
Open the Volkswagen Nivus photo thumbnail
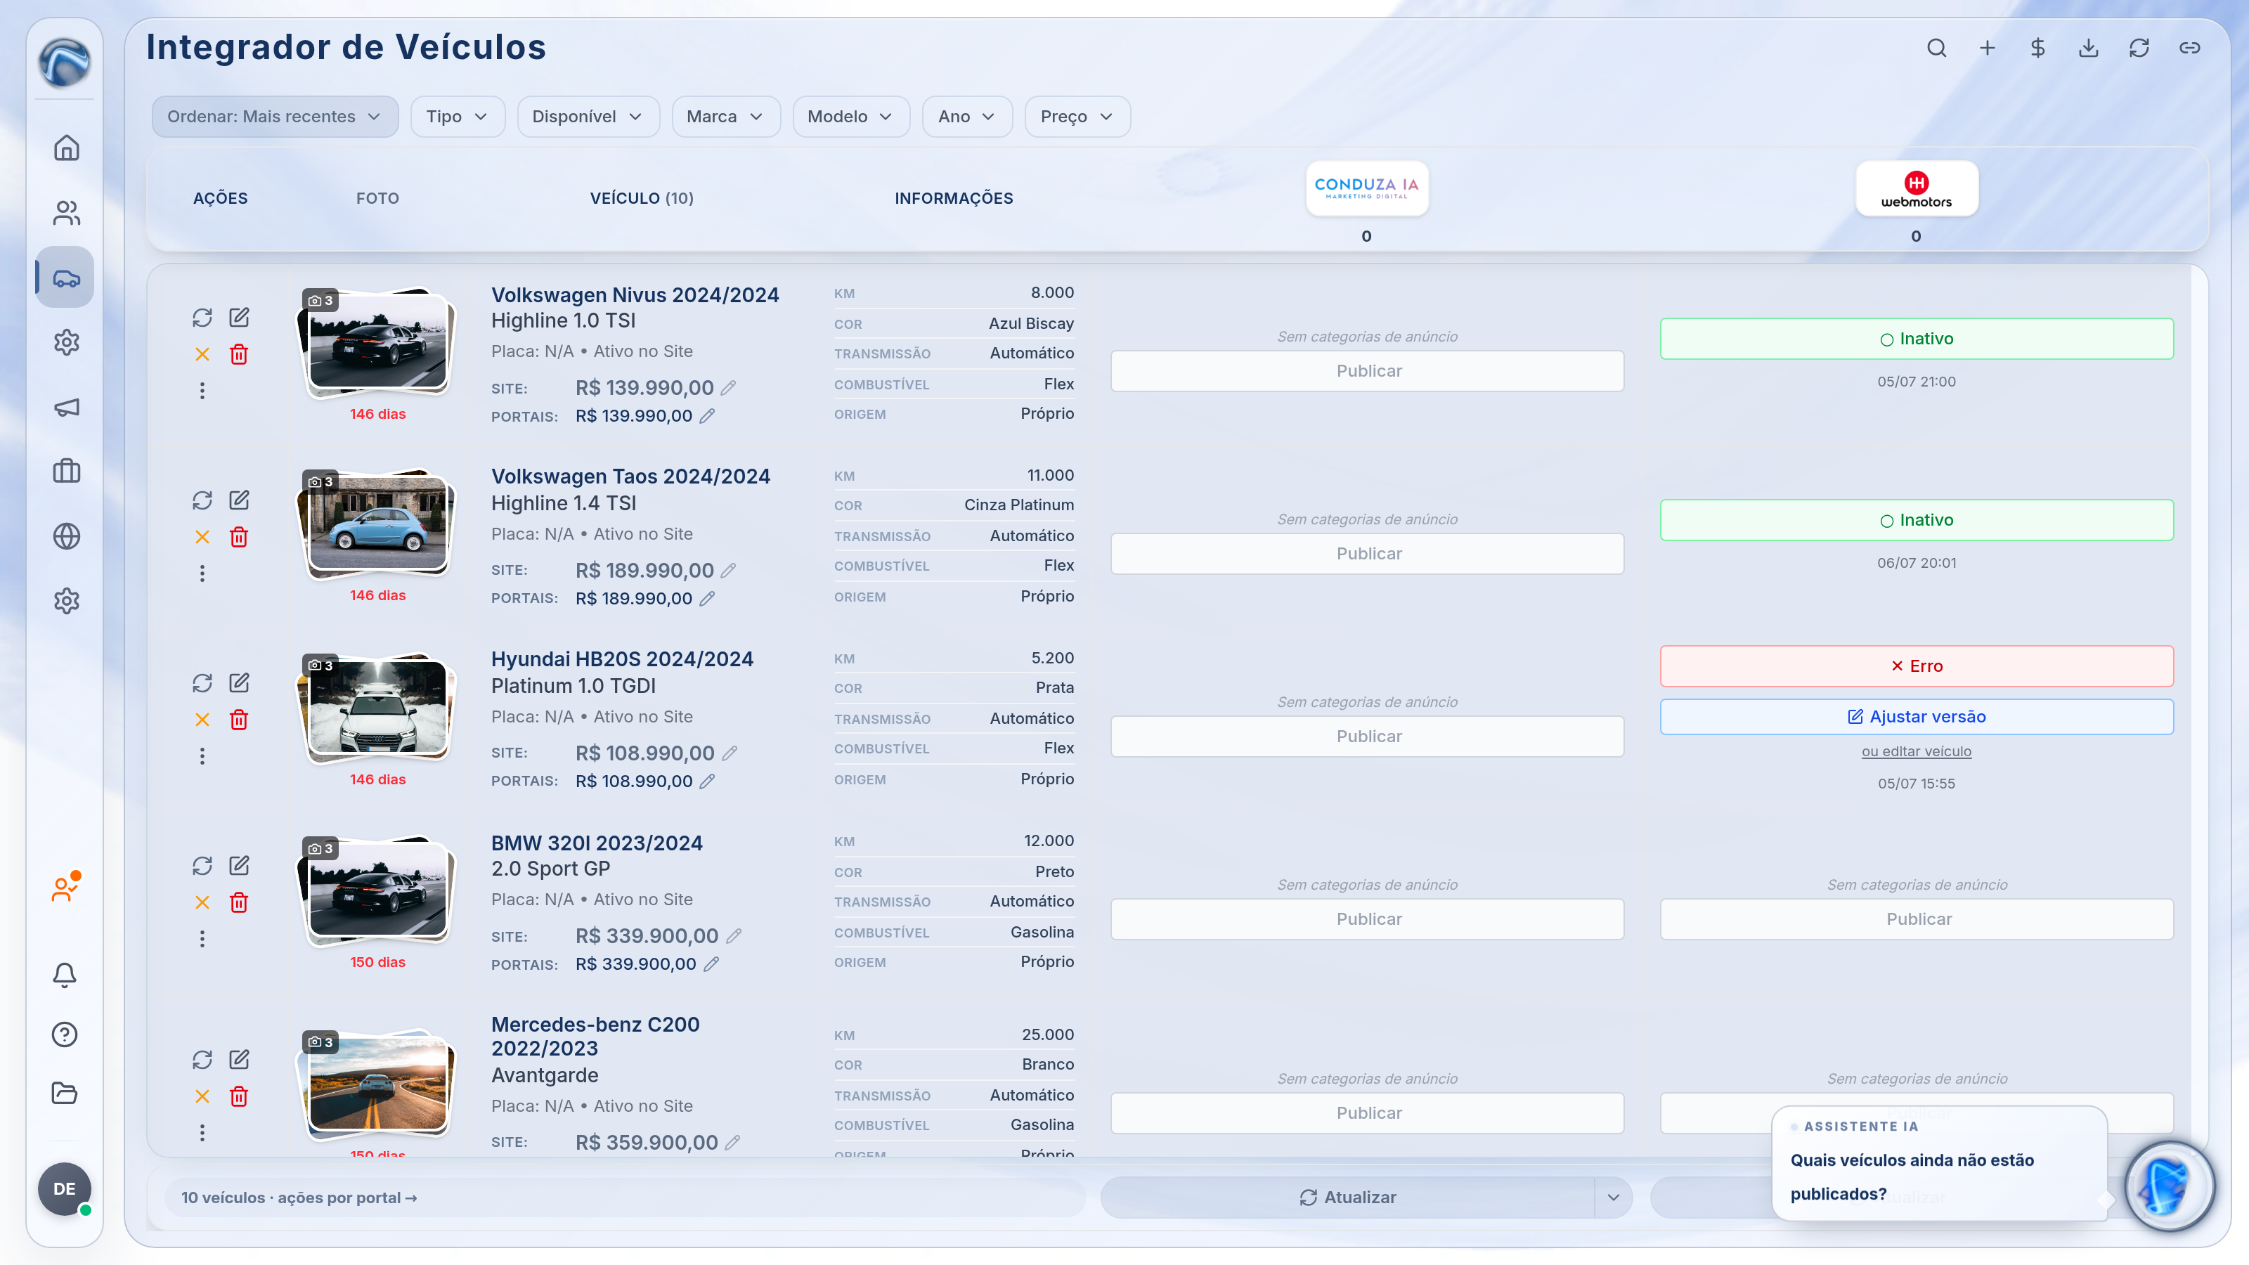(377, 342)
